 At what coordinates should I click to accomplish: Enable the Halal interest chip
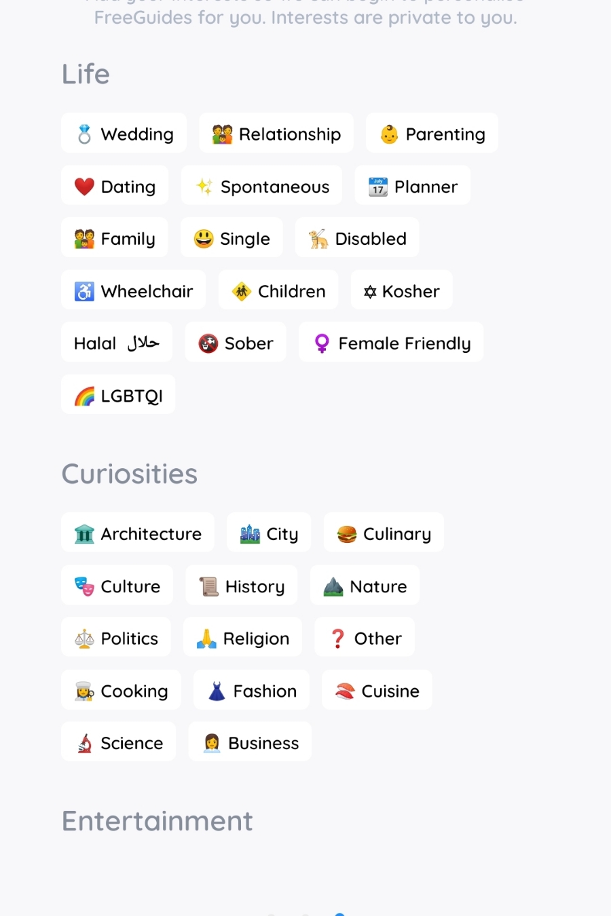pyautogui.click(x=117, y=343)
